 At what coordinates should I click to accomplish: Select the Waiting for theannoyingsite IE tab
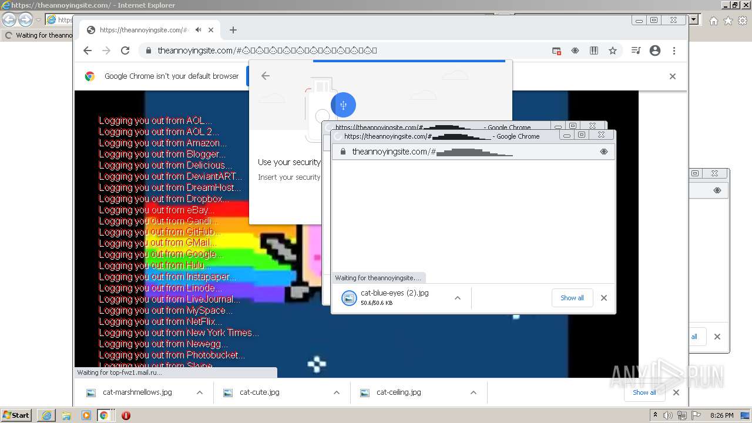click(38, 35)
